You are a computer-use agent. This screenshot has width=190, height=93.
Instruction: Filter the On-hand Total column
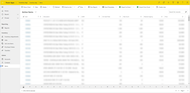point(120,17)
